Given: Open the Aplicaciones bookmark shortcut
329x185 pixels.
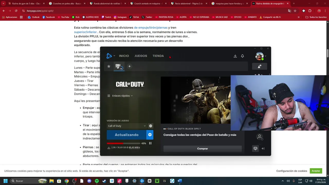Looking at the screenshot, I should click(10, 17).
